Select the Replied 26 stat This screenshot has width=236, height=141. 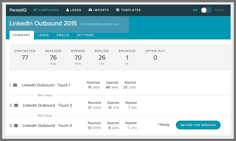coord(102,57)
